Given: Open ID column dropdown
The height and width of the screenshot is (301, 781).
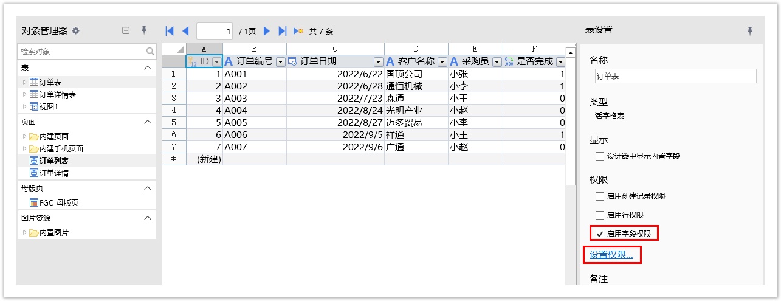Looking at the screenshot, I should click(x=216, y=61).
